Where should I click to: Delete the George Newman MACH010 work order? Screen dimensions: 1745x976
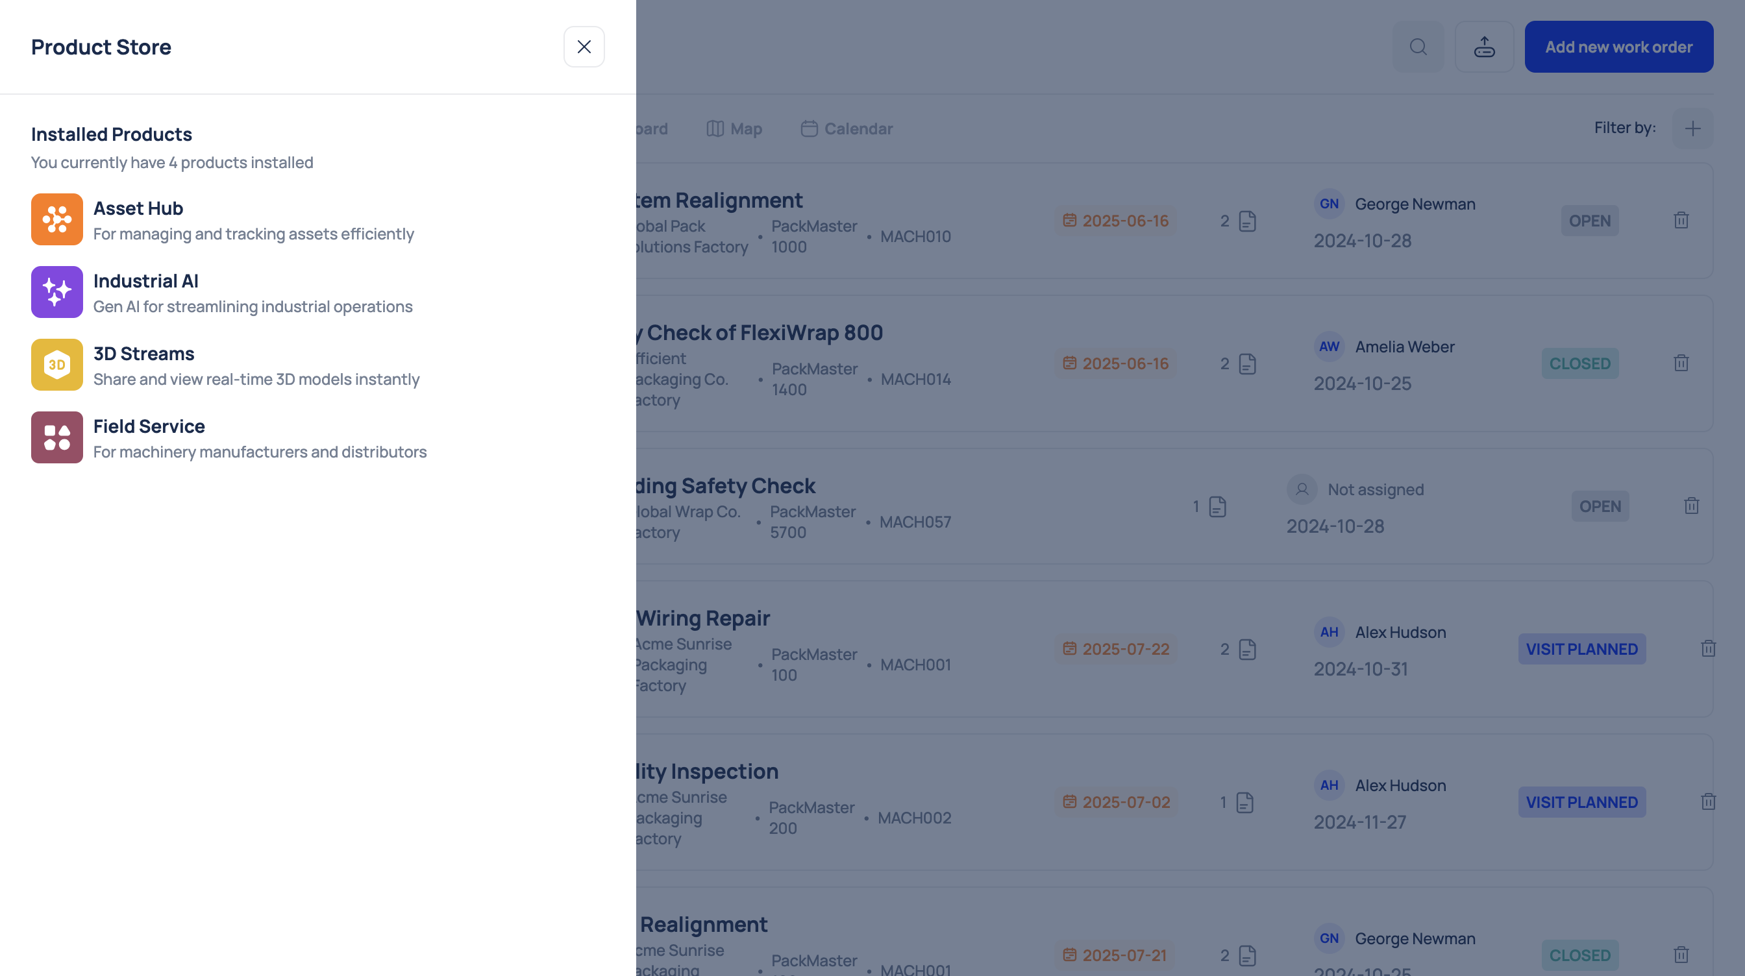click(1681, 221)
